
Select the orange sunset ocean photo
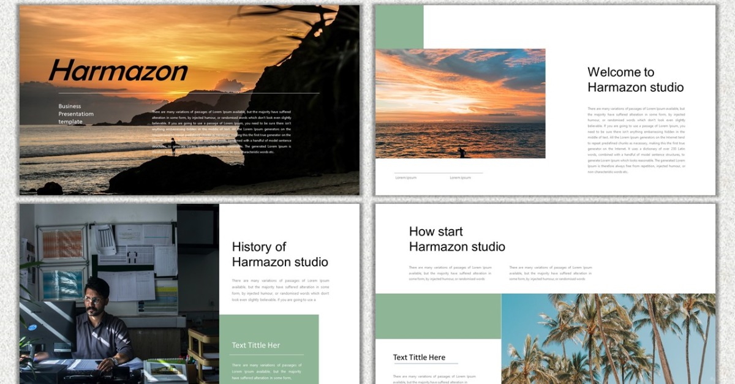pyautogui.click(x=460, y=104)
